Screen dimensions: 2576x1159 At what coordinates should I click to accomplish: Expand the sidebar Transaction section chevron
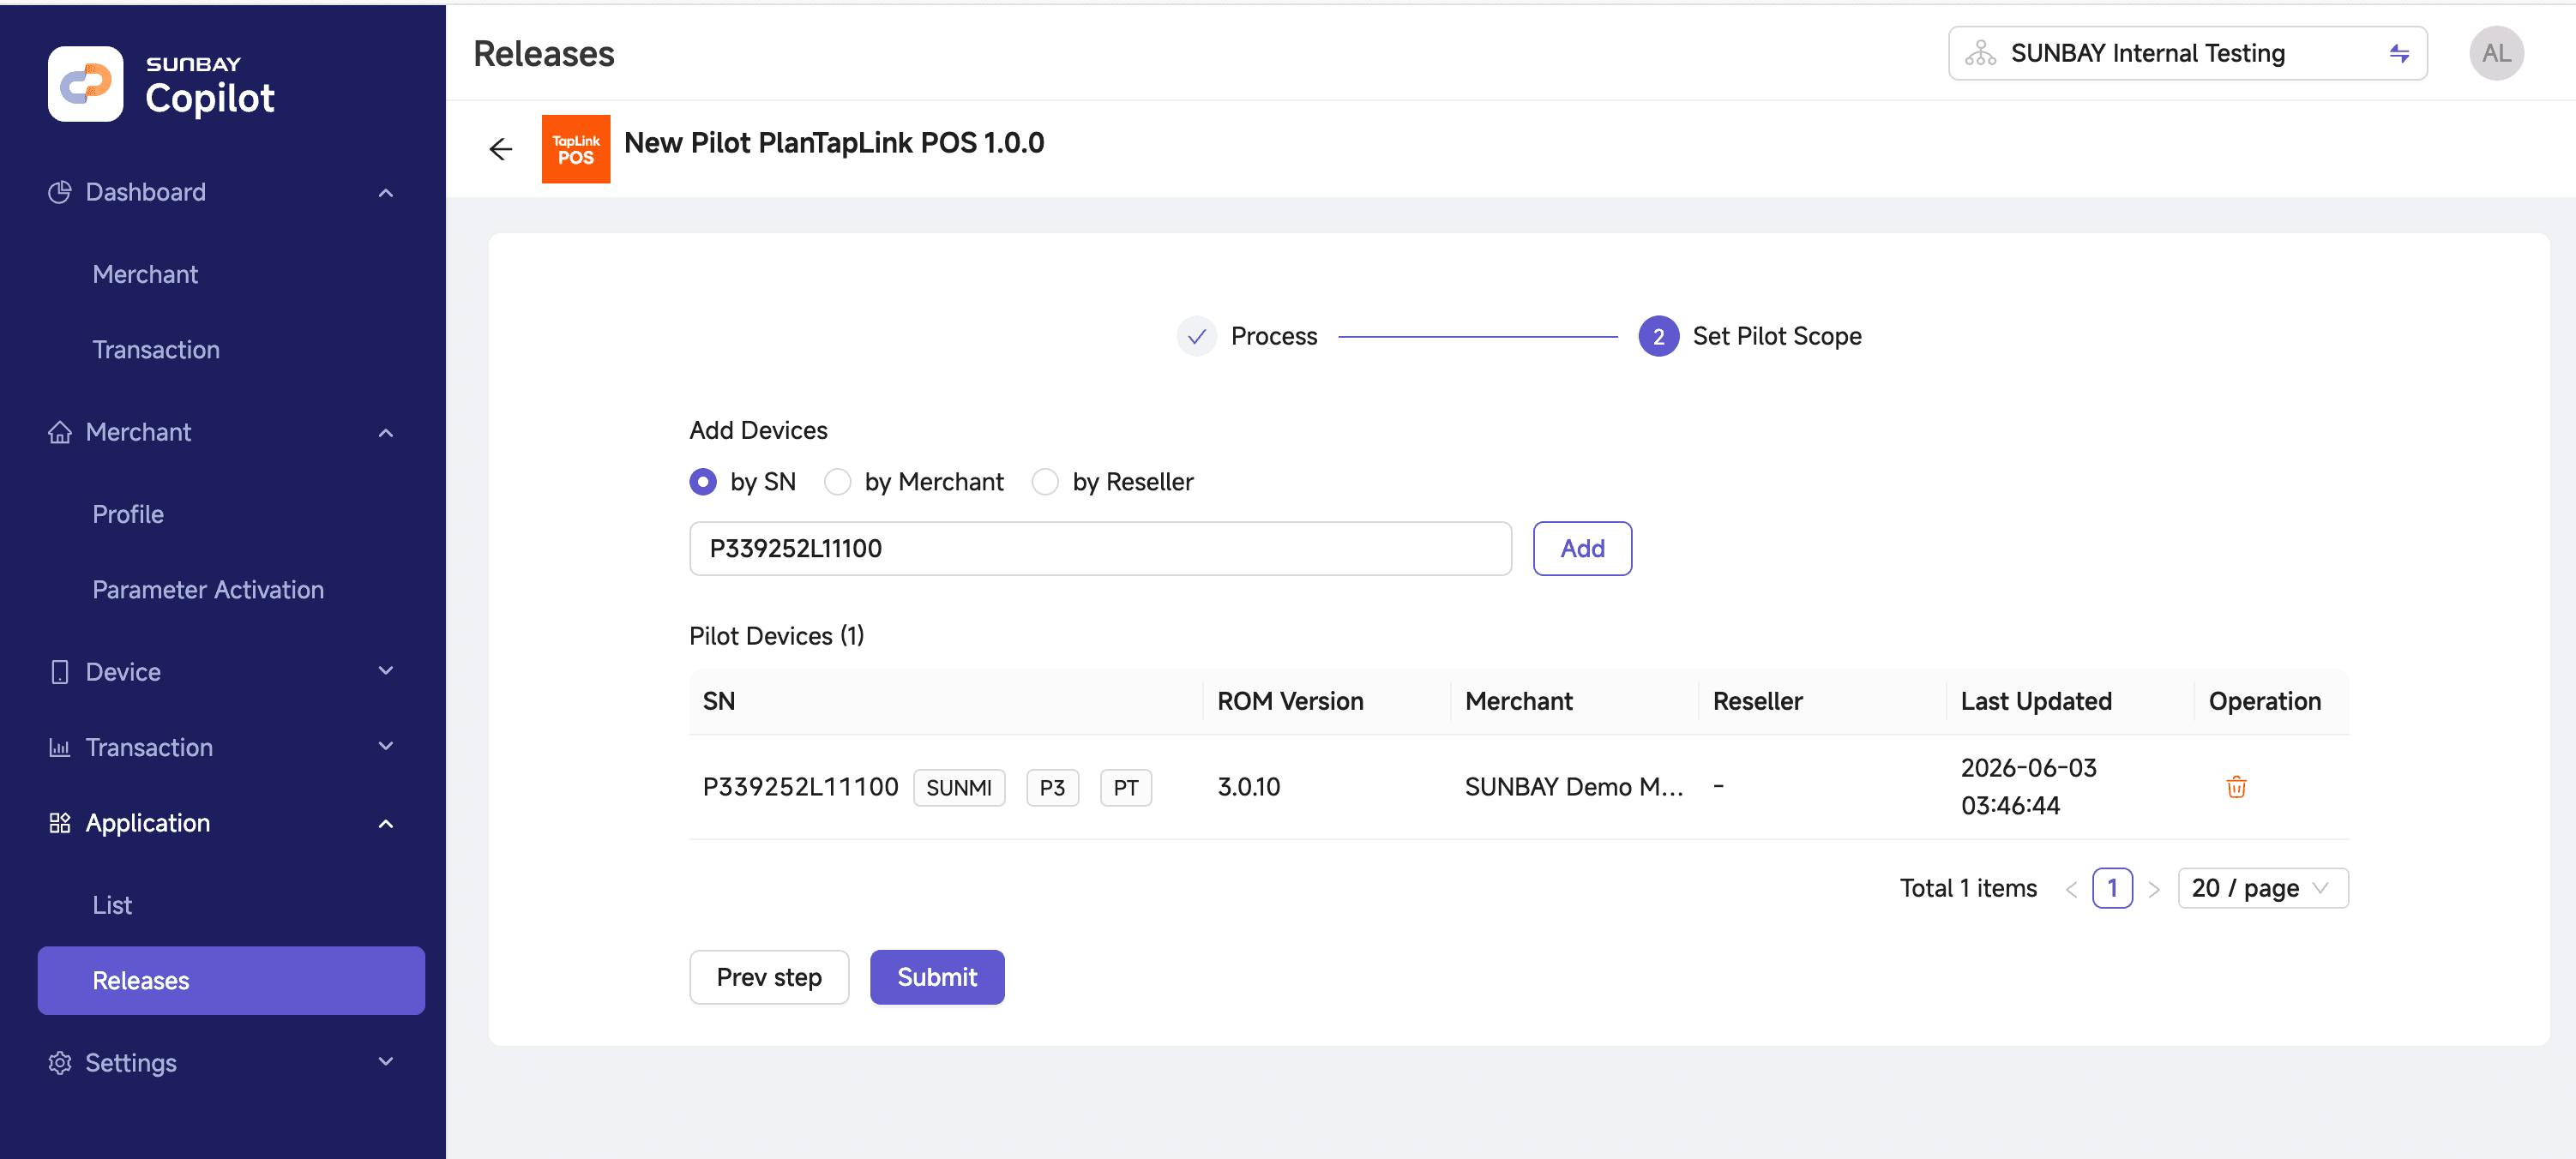click(386, 747)
